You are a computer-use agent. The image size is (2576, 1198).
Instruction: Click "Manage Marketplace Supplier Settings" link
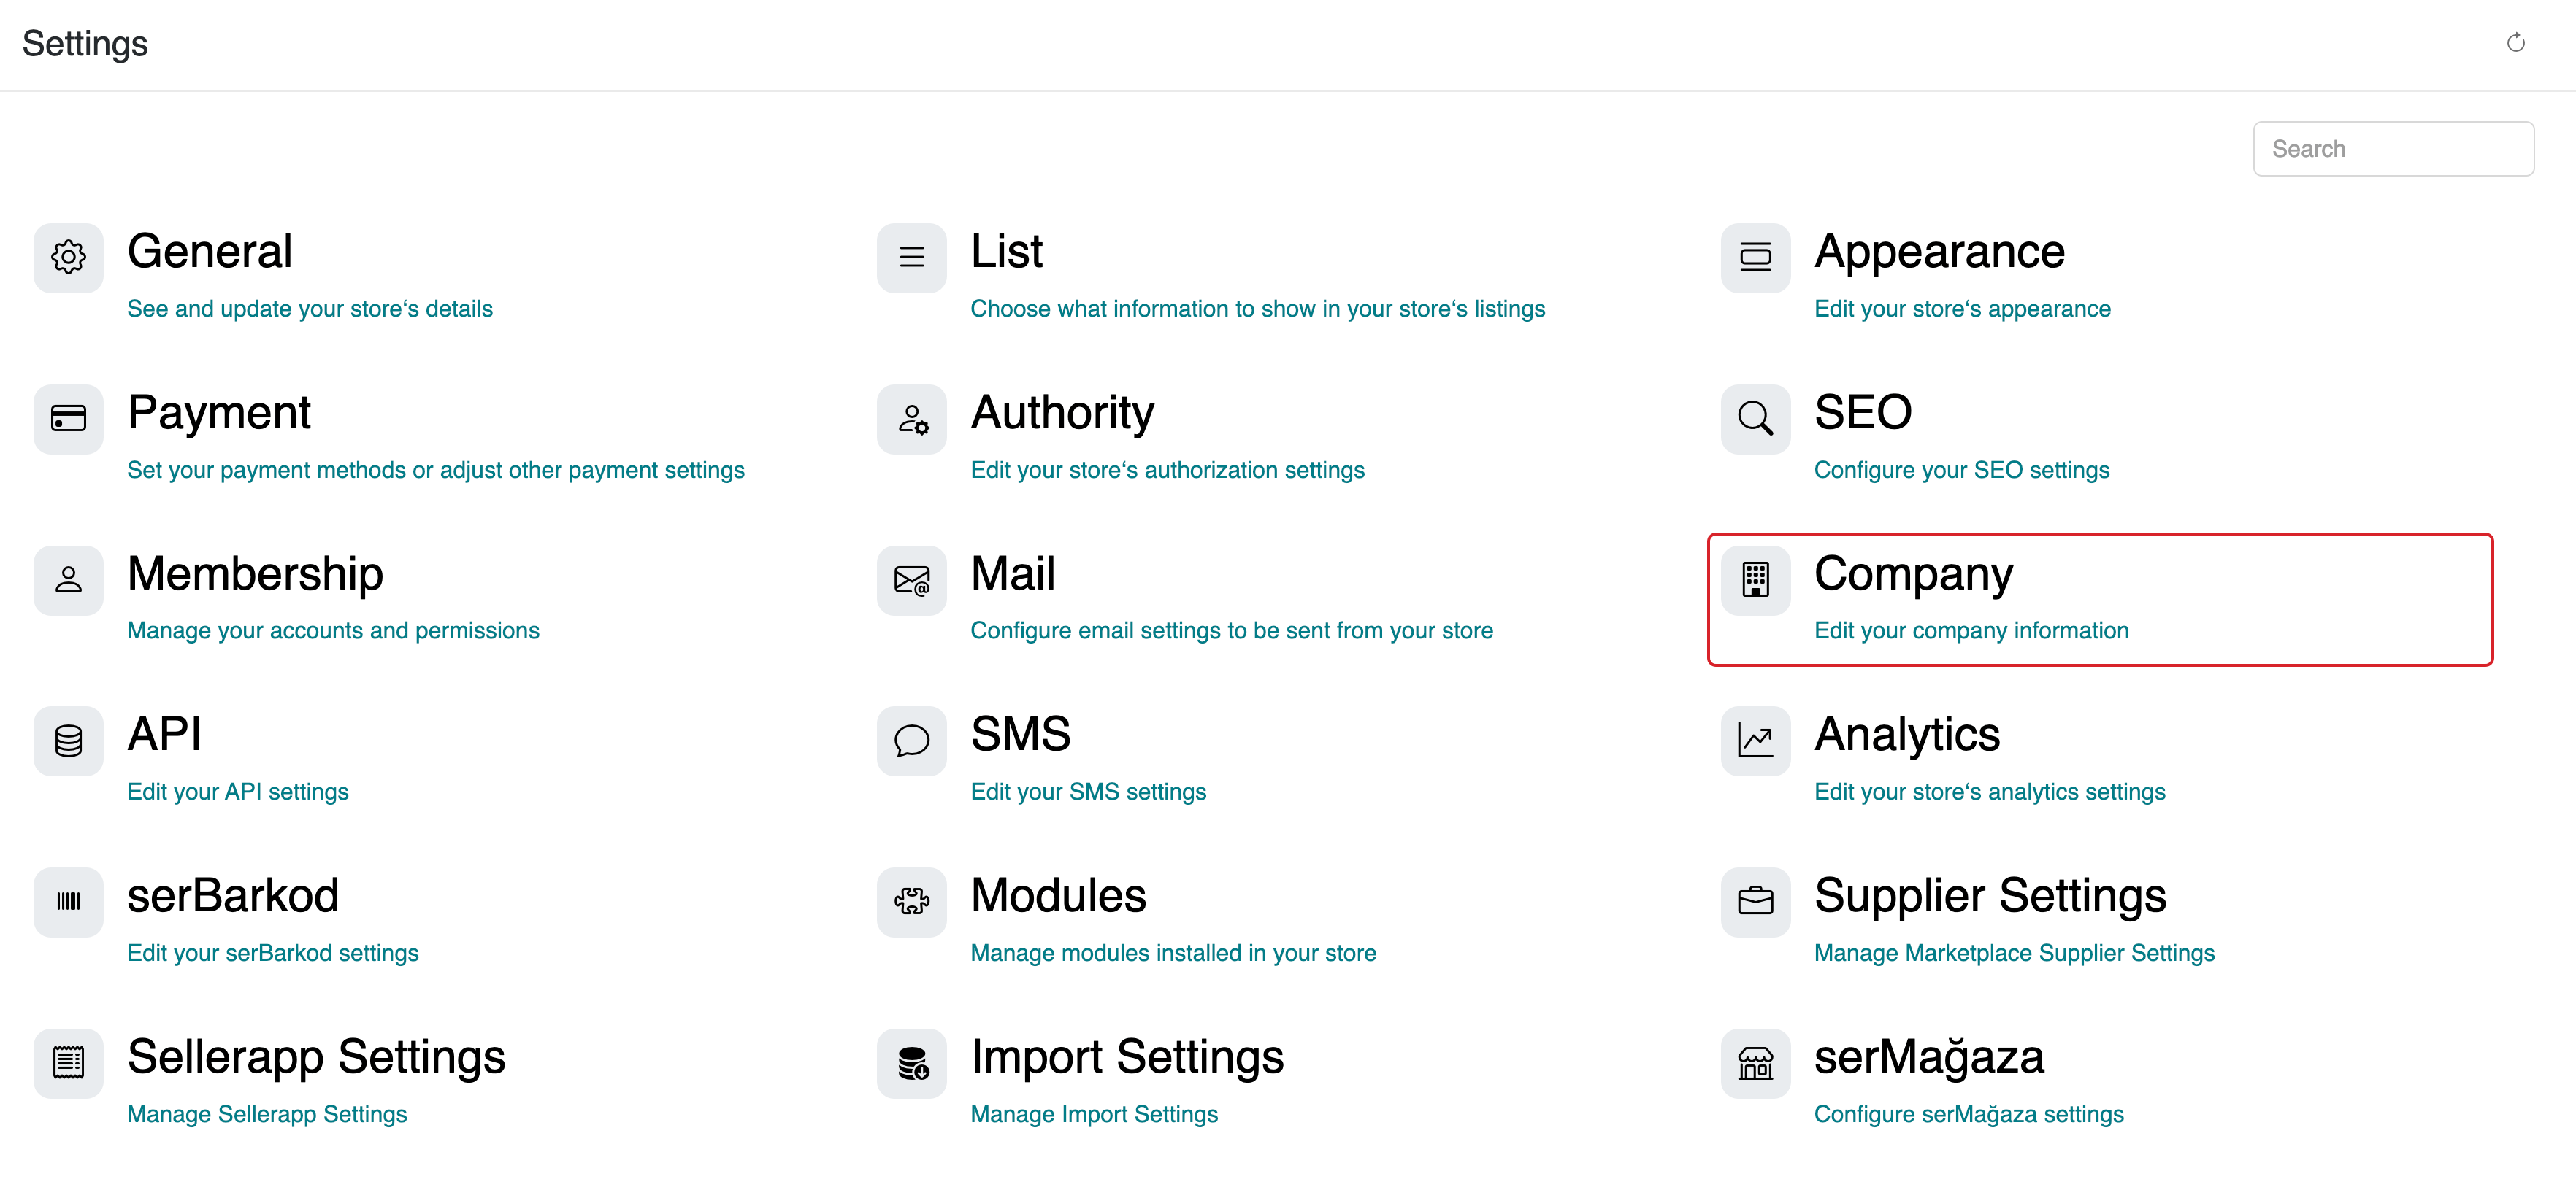[x=2014, y=952]
